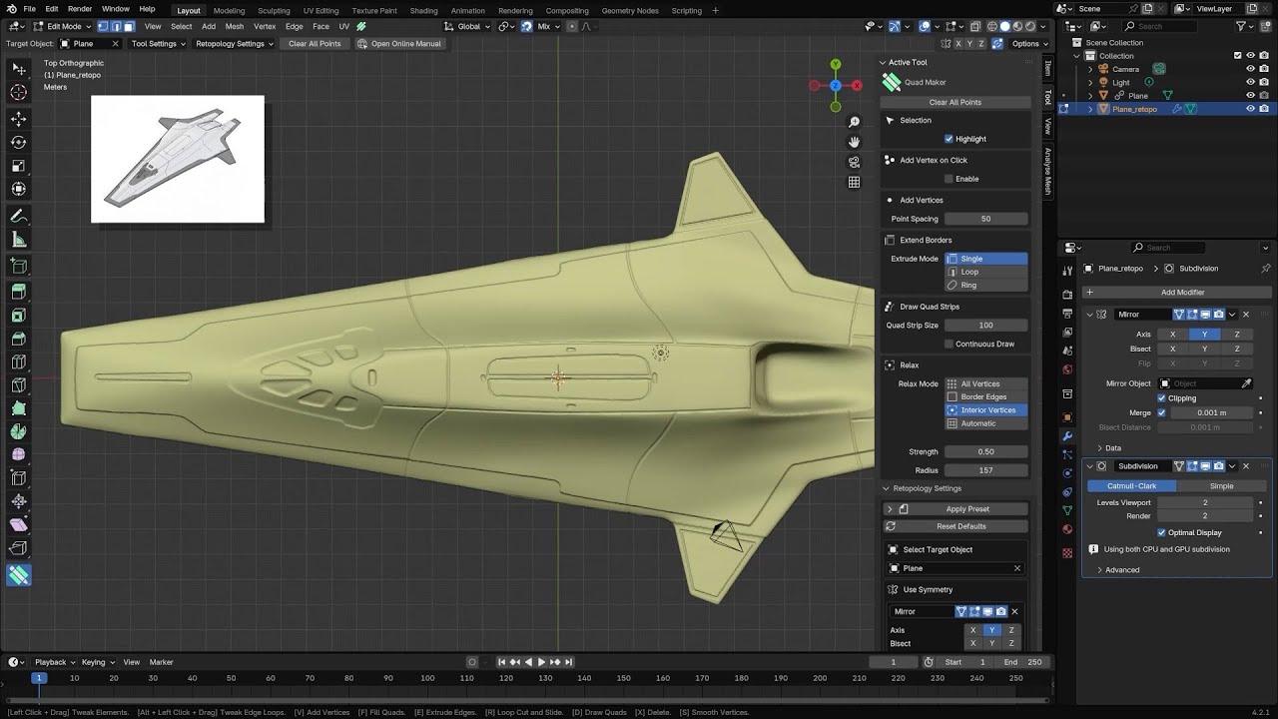Image resolution: width=1278 pixels, height=719 pixels.
Task: Click the End frame field
Action: coord(1022,662)
